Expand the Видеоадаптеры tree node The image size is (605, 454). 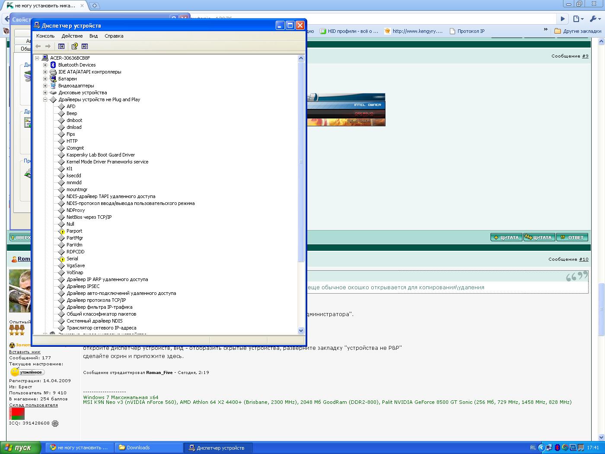[45, 86]
